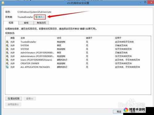Click the icon in the CREATOR OWNER row
Image resolution: width=154 pixels, height=115 pixels.
[x=7, y=63]
